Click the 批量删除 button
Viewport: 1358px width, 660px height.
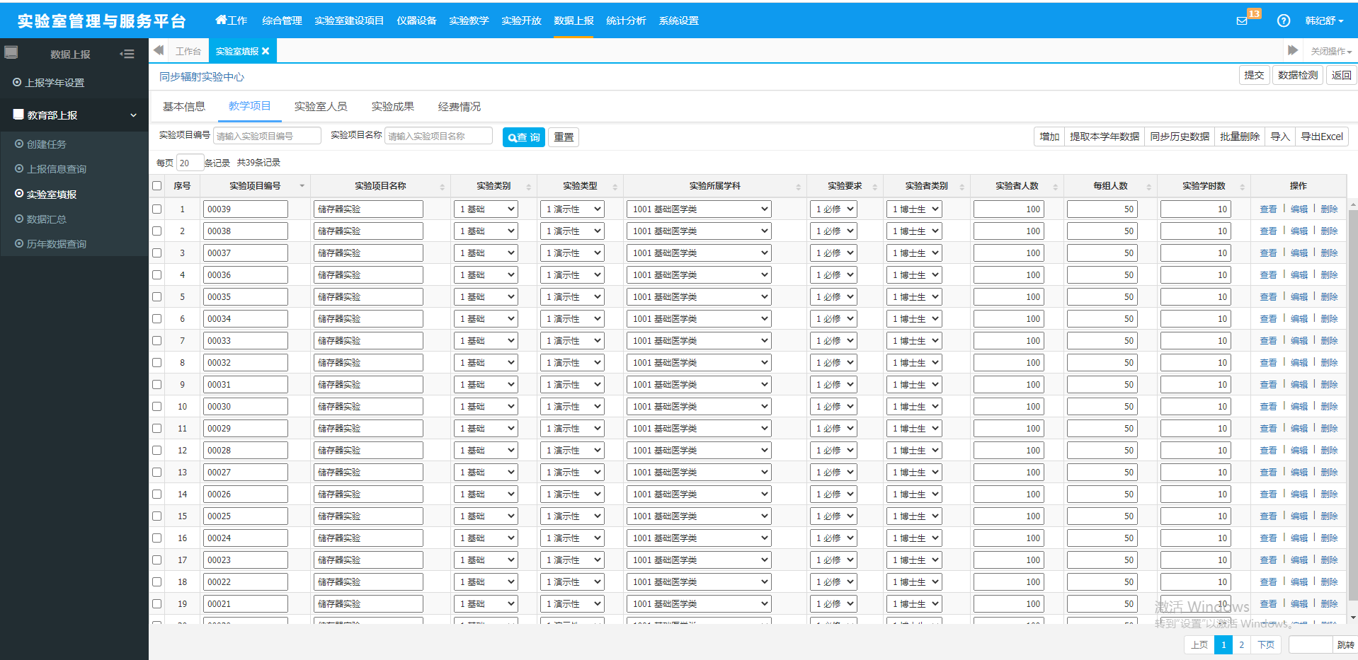[x=1240, y=137]
